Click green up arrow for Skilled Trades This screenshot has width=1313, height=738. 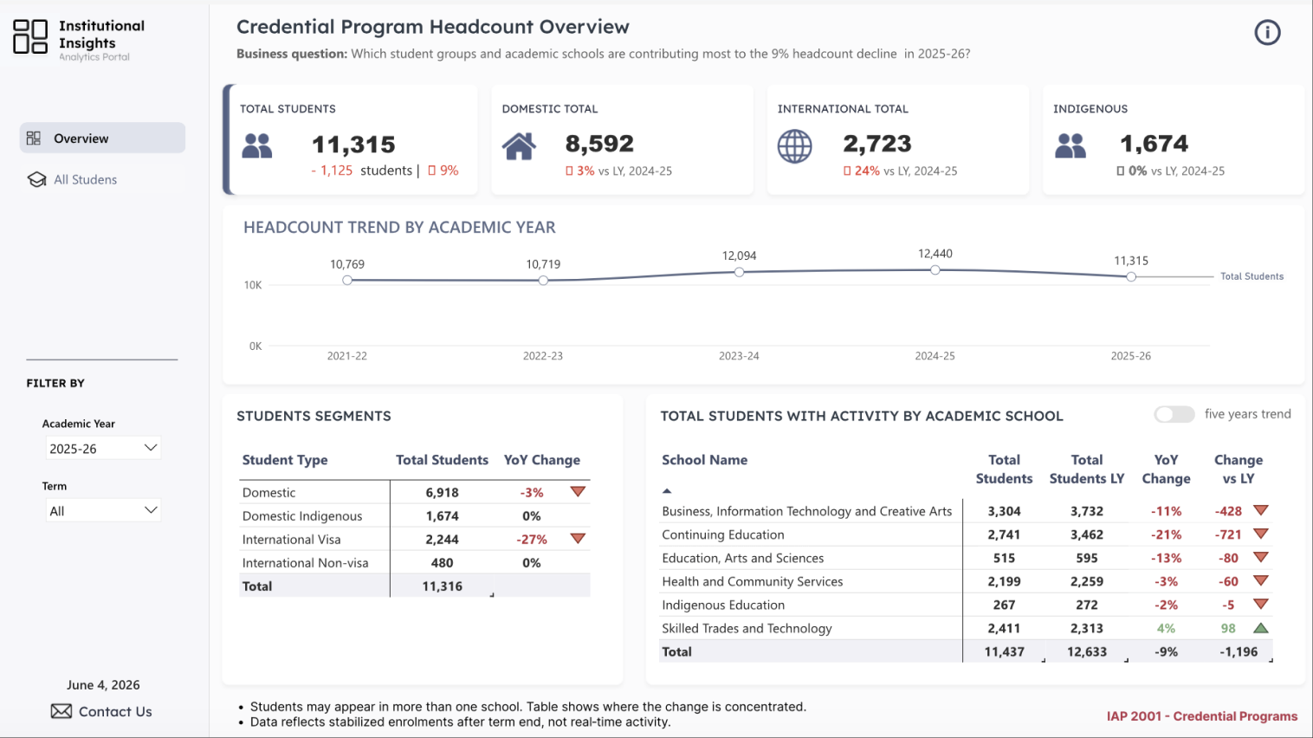pyautogui.click(x=1261, y=628)
